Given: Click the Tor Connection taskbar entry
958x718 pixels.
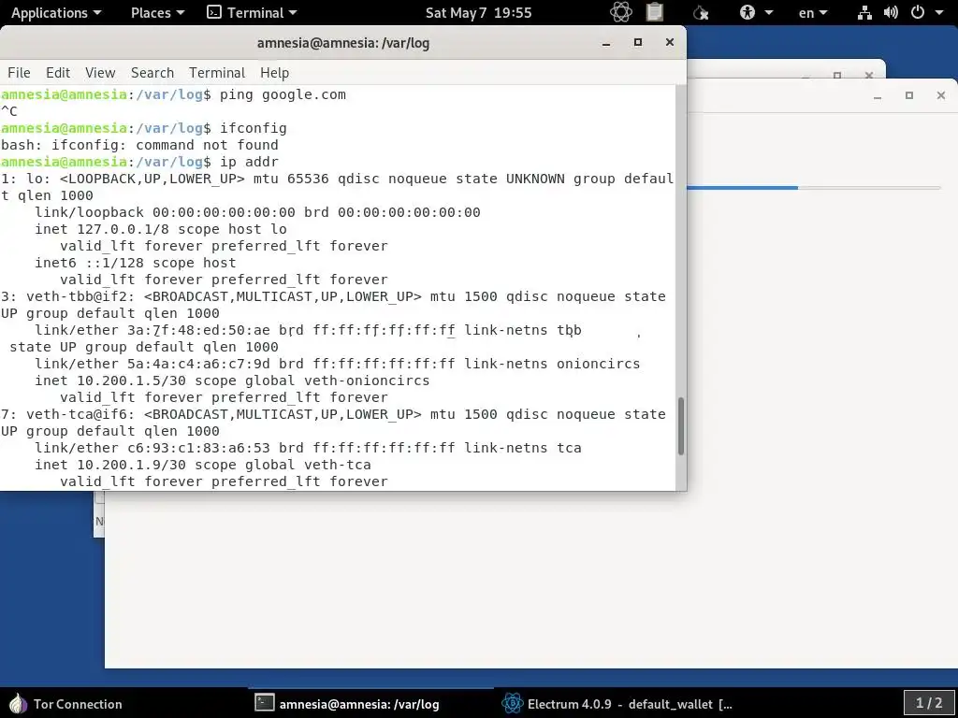Looking at the screenshot, I should tap(66, 704).
